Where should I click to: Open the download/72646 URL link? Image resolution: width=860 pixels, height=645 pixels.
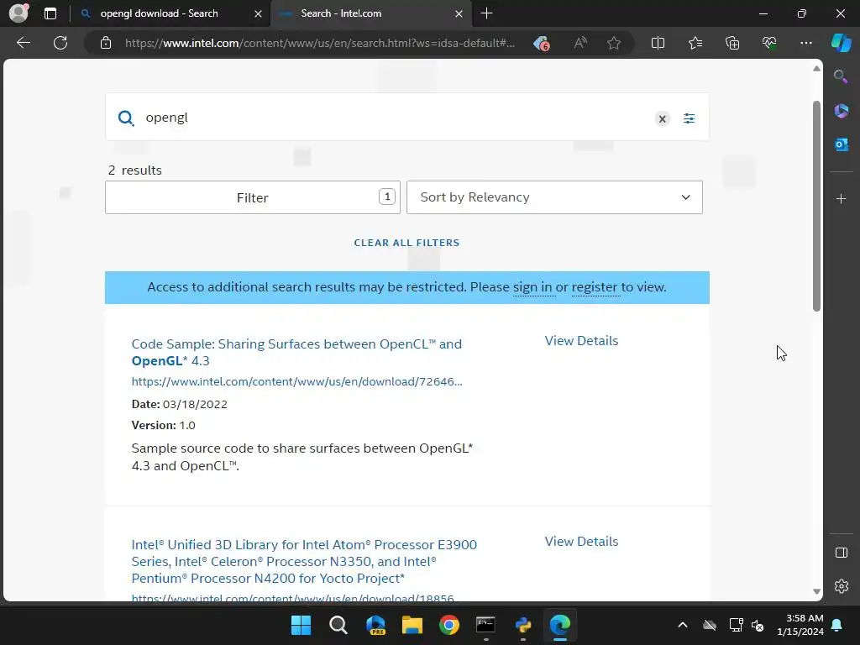296,381
